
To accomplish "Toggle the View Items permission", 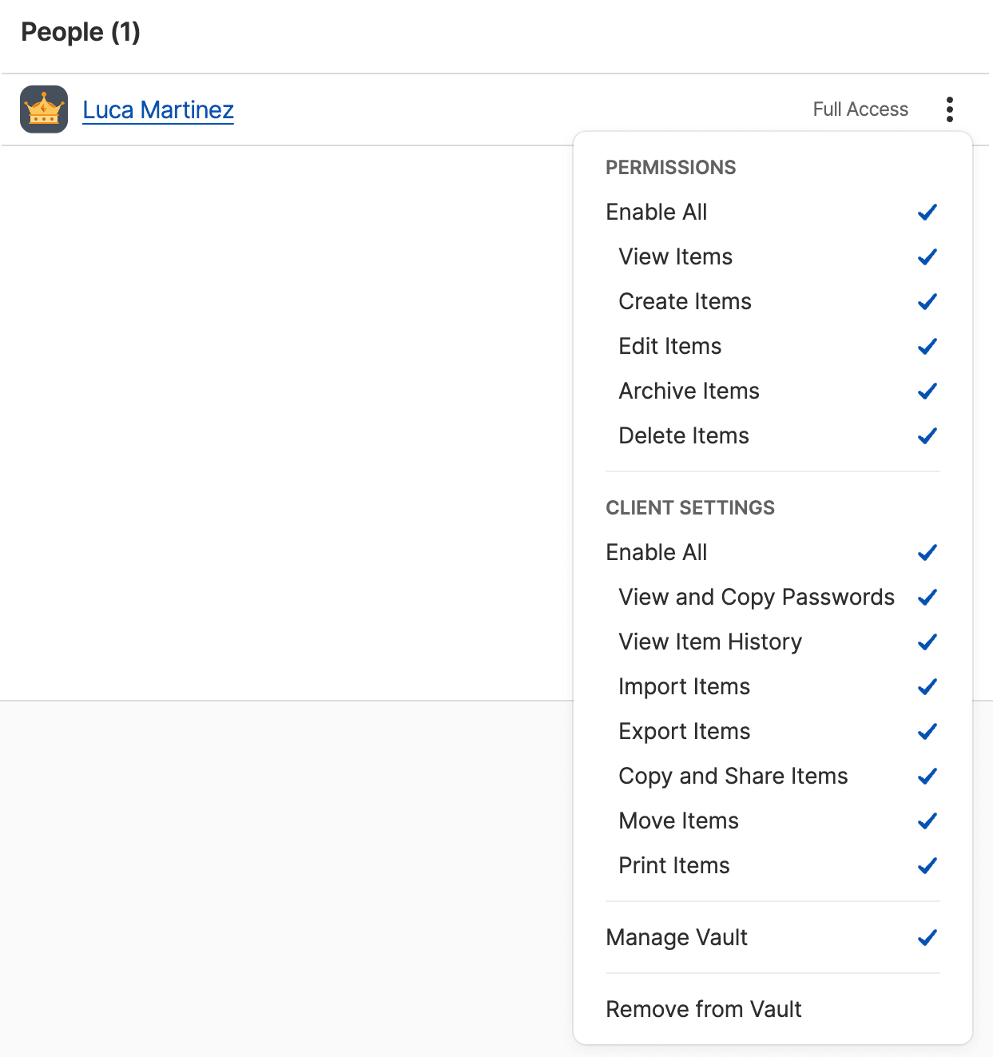I will pos(773,256).
